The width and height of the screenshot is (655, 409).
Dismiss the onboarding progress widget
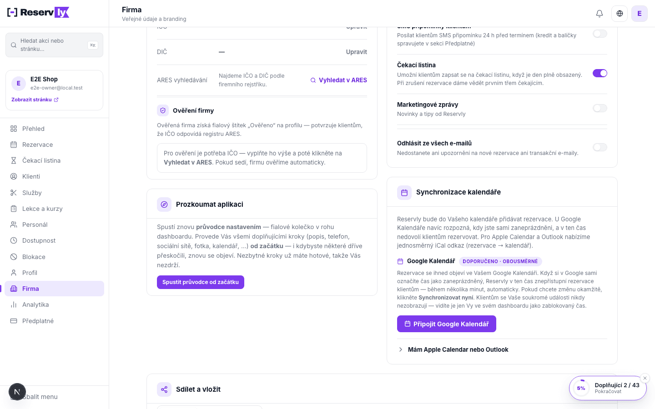(x=645, y=378)
